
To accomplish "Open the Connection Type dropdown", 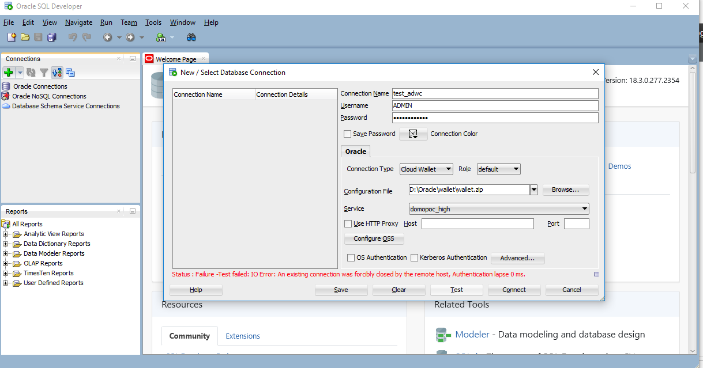I will pyautogui.click(x=426, y=169).
